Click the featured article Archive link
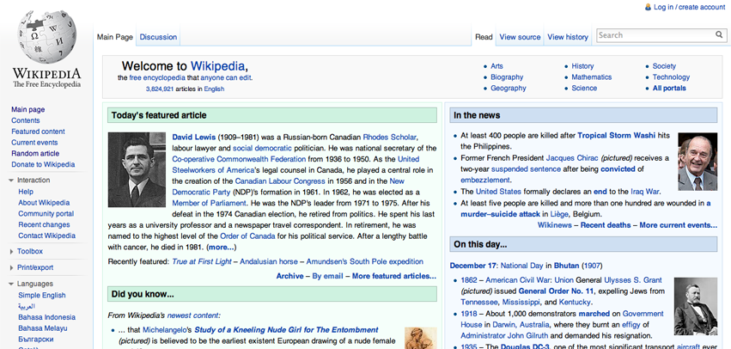731x349 pixels. [289, 276]
